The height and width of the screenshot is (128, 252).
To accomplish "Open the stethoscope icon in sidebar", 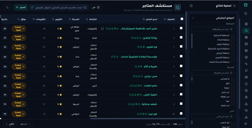I will (246, 110).
